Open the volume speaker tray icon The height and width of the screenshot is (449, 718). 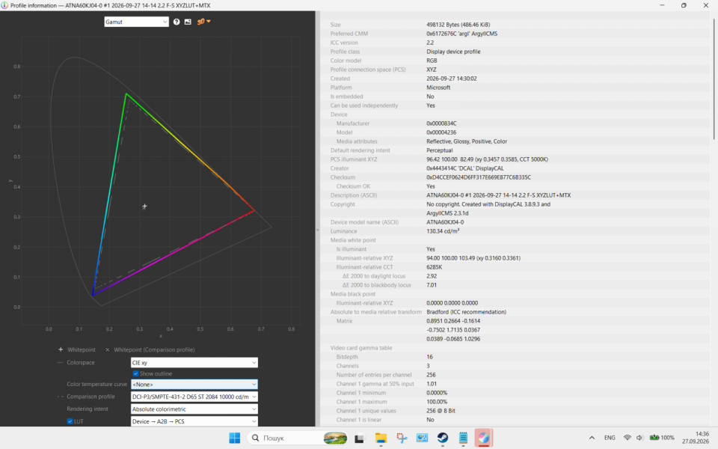[x=639, y=438]
